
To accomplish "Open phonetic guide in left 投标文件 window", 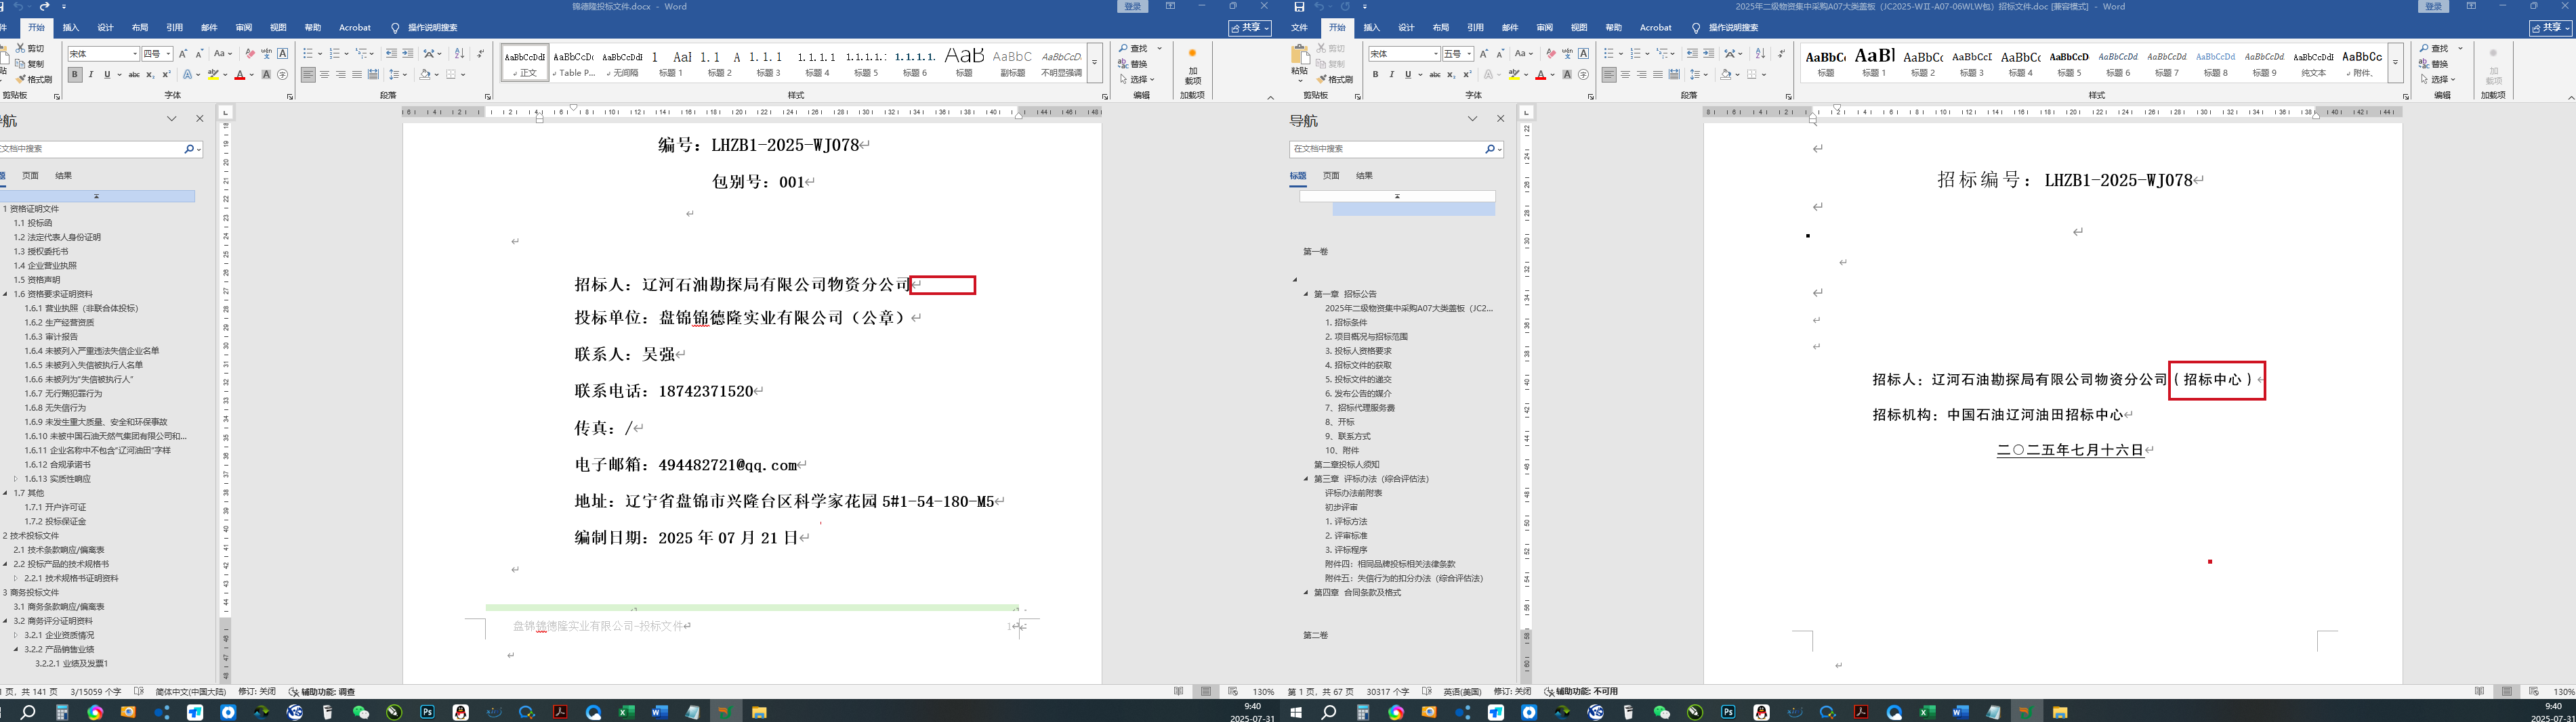I will [266, 54].
